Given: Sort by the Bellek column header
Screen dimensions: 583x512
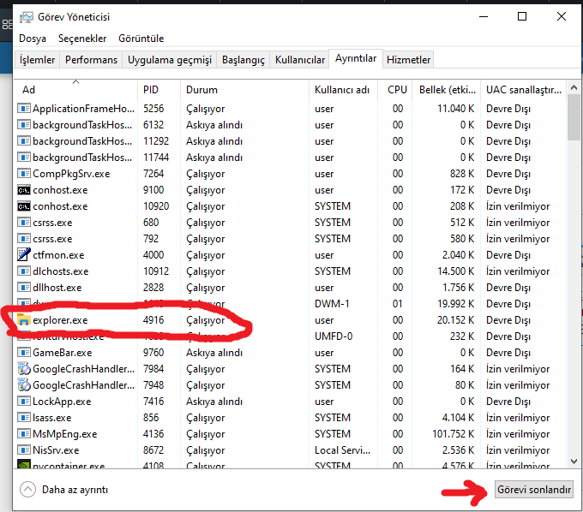Looking at the screenshot, I should 446,90.
